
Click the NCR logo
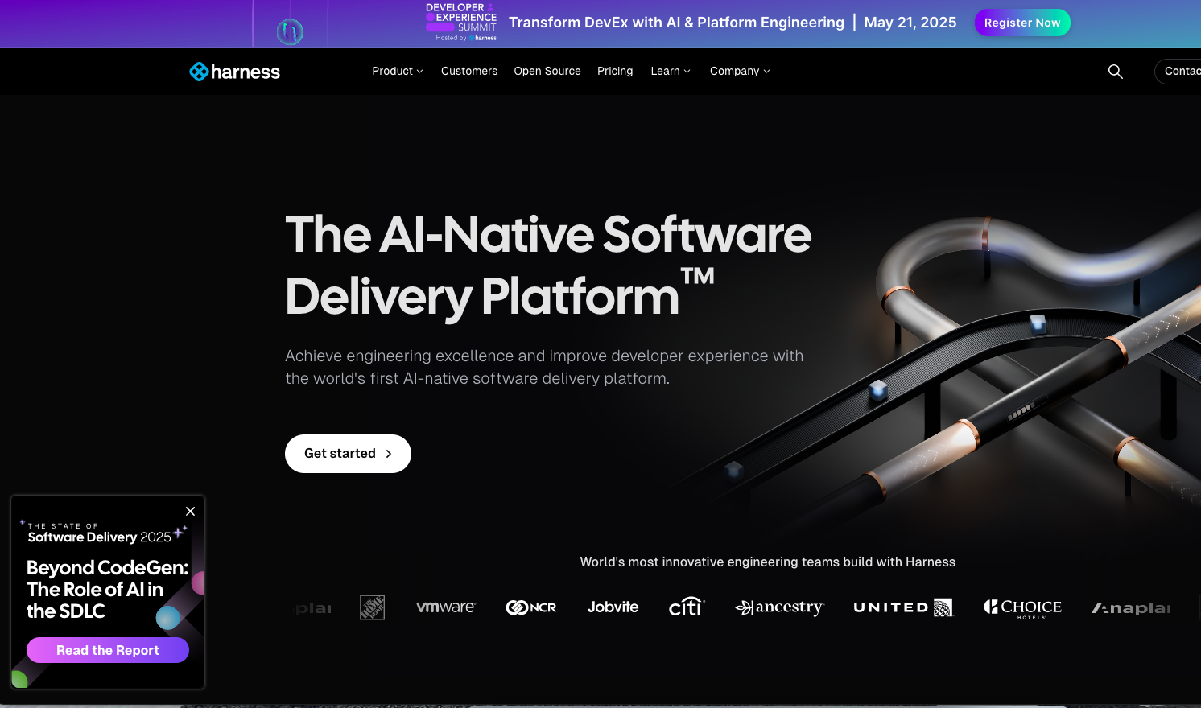click(530, 607)
